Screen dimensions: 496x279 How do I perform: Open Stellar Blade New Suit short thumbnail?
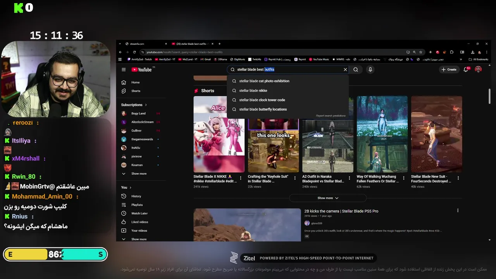point(436,134)
